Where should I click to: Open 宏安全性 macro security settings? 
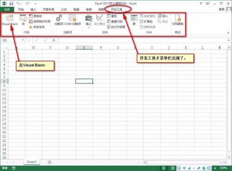pyautogui.click(x=37, y=27)
